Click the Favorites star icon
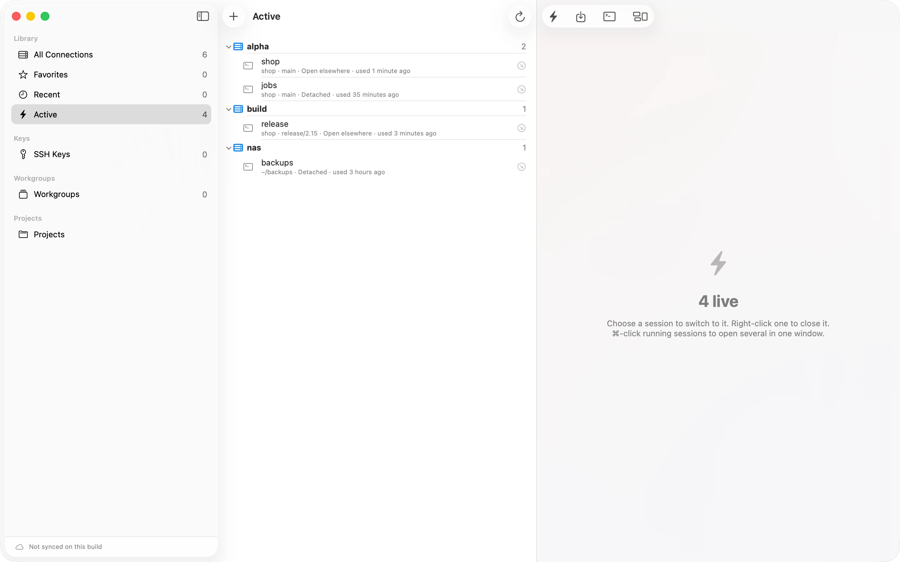This screenshot has height=562, width=900. click(23, 75)
